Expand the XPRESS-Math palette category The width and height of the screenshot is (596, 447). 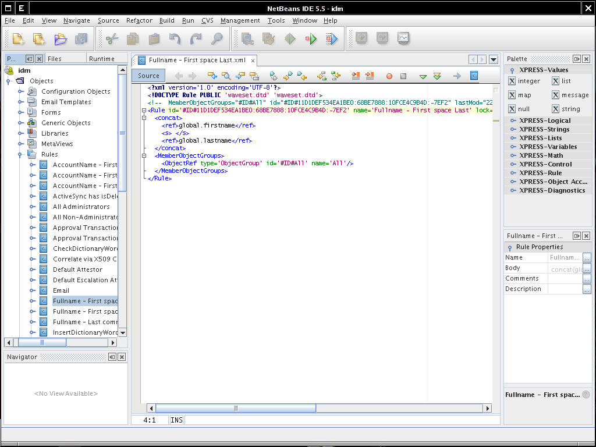[x=513, y=155]
